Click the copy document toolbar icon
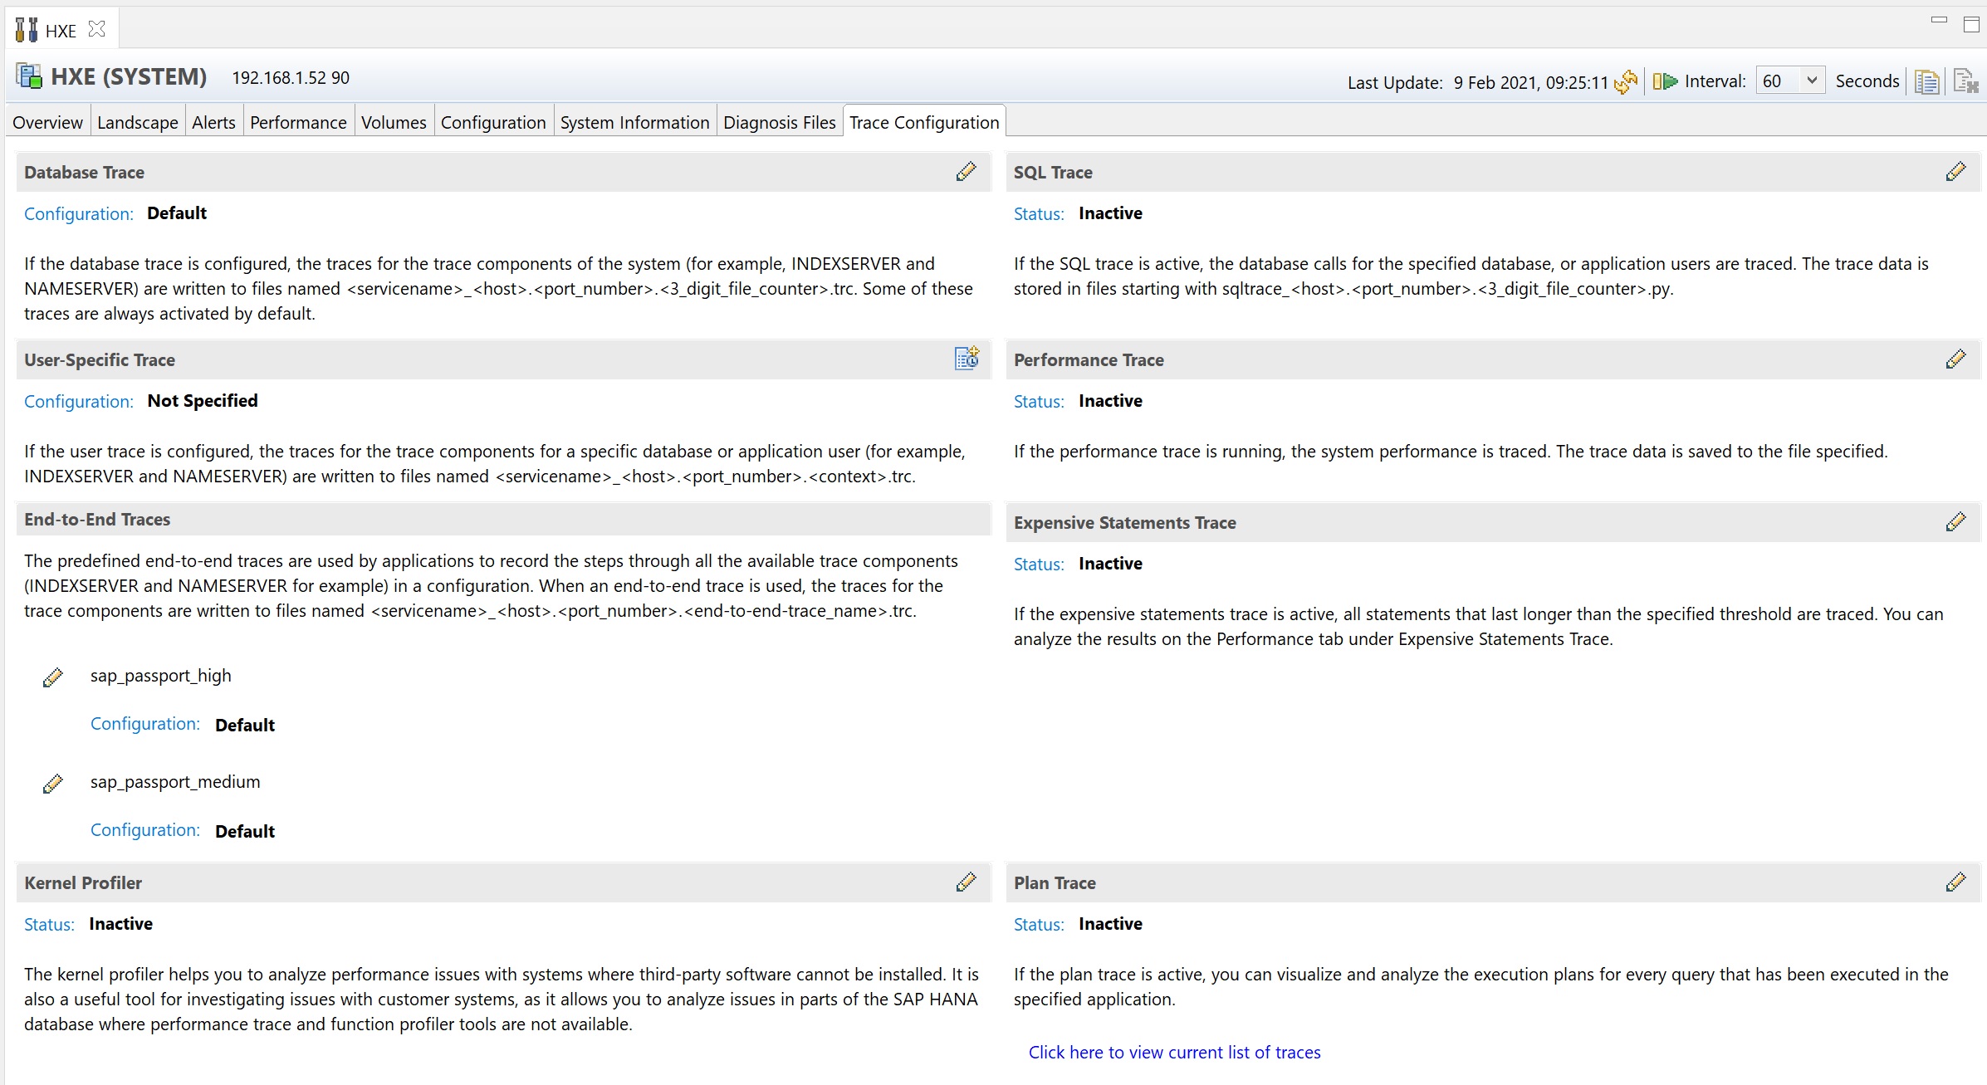 point(1926,81)
